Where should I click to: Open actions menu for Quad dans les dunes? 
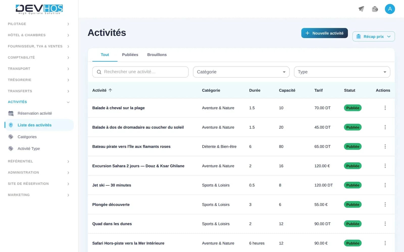[x=385, y=224]
